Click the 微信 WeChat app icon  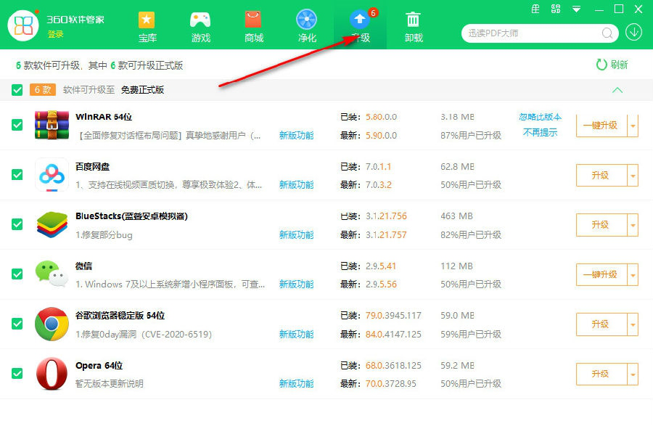pos(52,274)
